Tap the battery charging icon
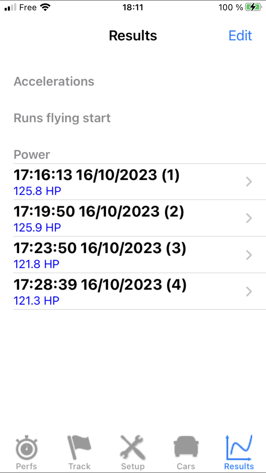This screenshot has width=266, height=473. [x=253, y=7]
